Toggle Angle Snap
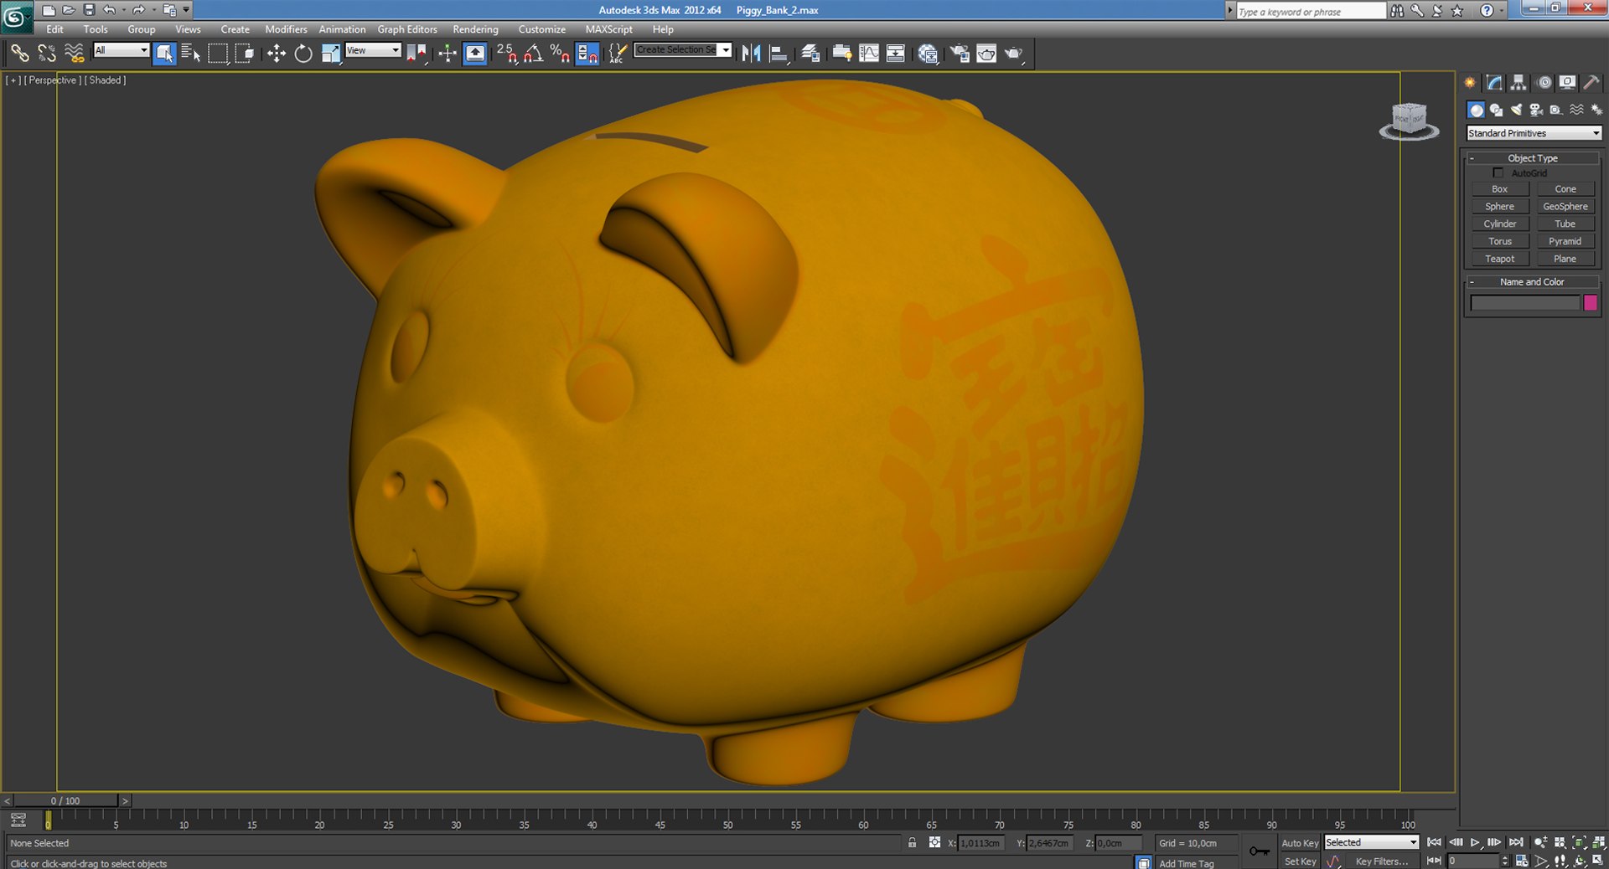 (533, 54)
